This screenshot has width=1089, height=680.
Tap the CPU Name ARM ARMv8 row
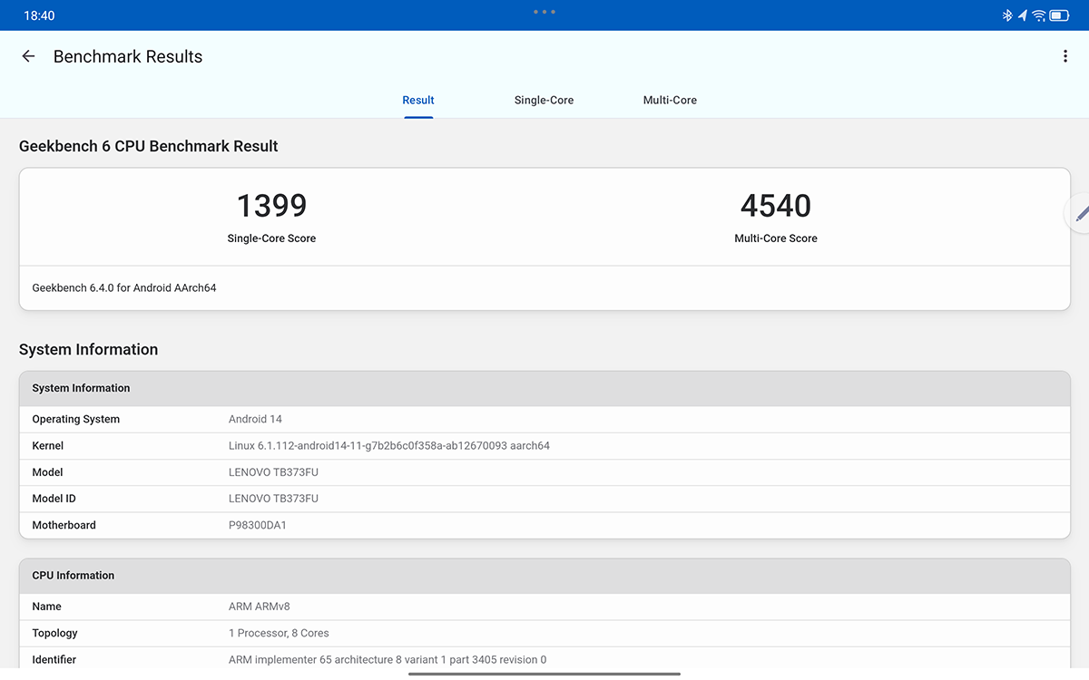tap(544, 607)
